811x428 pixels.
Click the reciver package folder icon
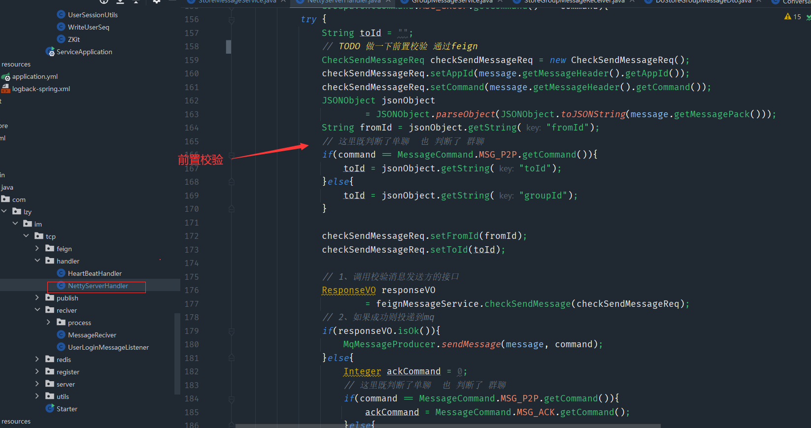click(50, 310)
